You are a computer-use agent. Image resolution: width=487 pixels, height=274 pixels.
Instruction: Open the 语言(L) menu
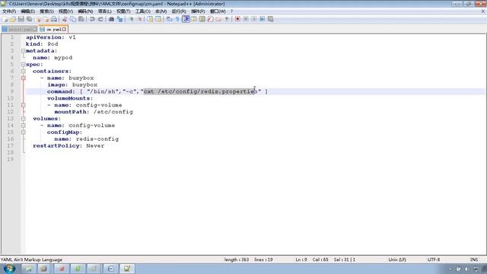(x=105, y=11)
